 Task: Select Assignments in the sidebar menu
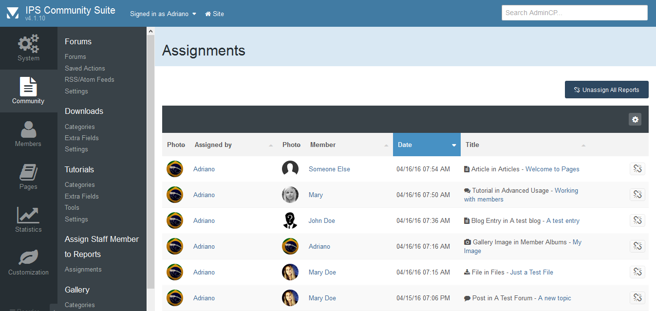(x=83, y=269)
